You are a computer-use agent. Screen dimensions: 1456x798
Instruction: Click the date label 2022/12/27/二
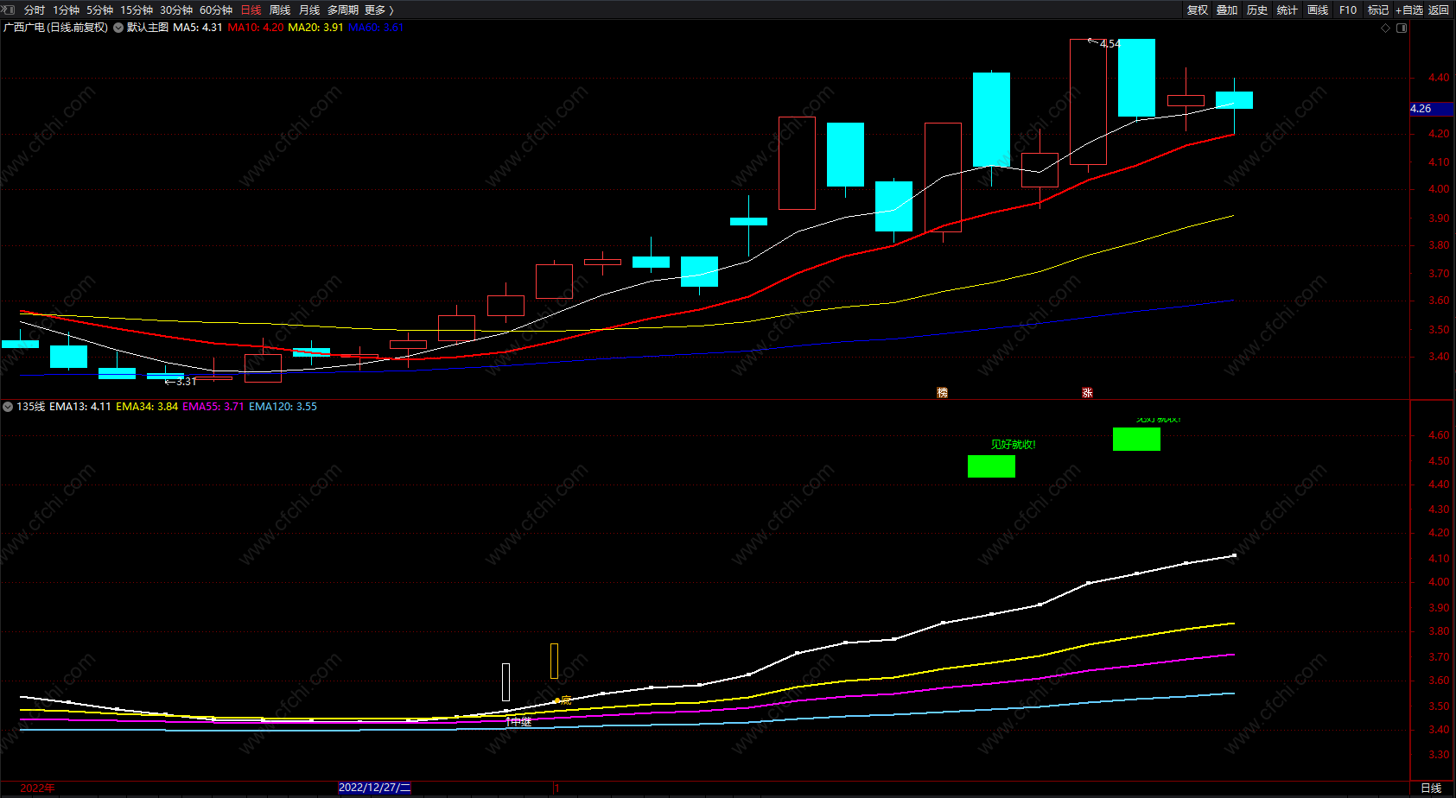point(375,788)
